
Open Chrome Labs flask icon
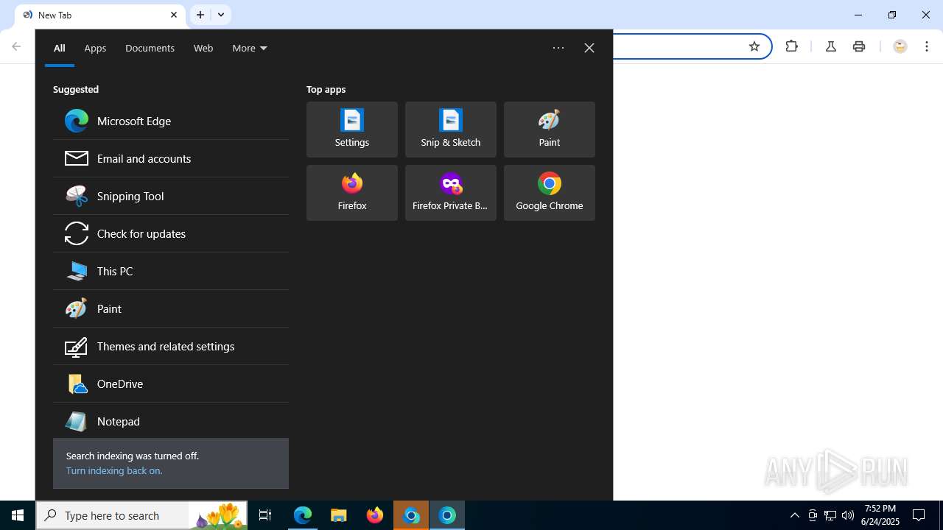coord(831,46)
